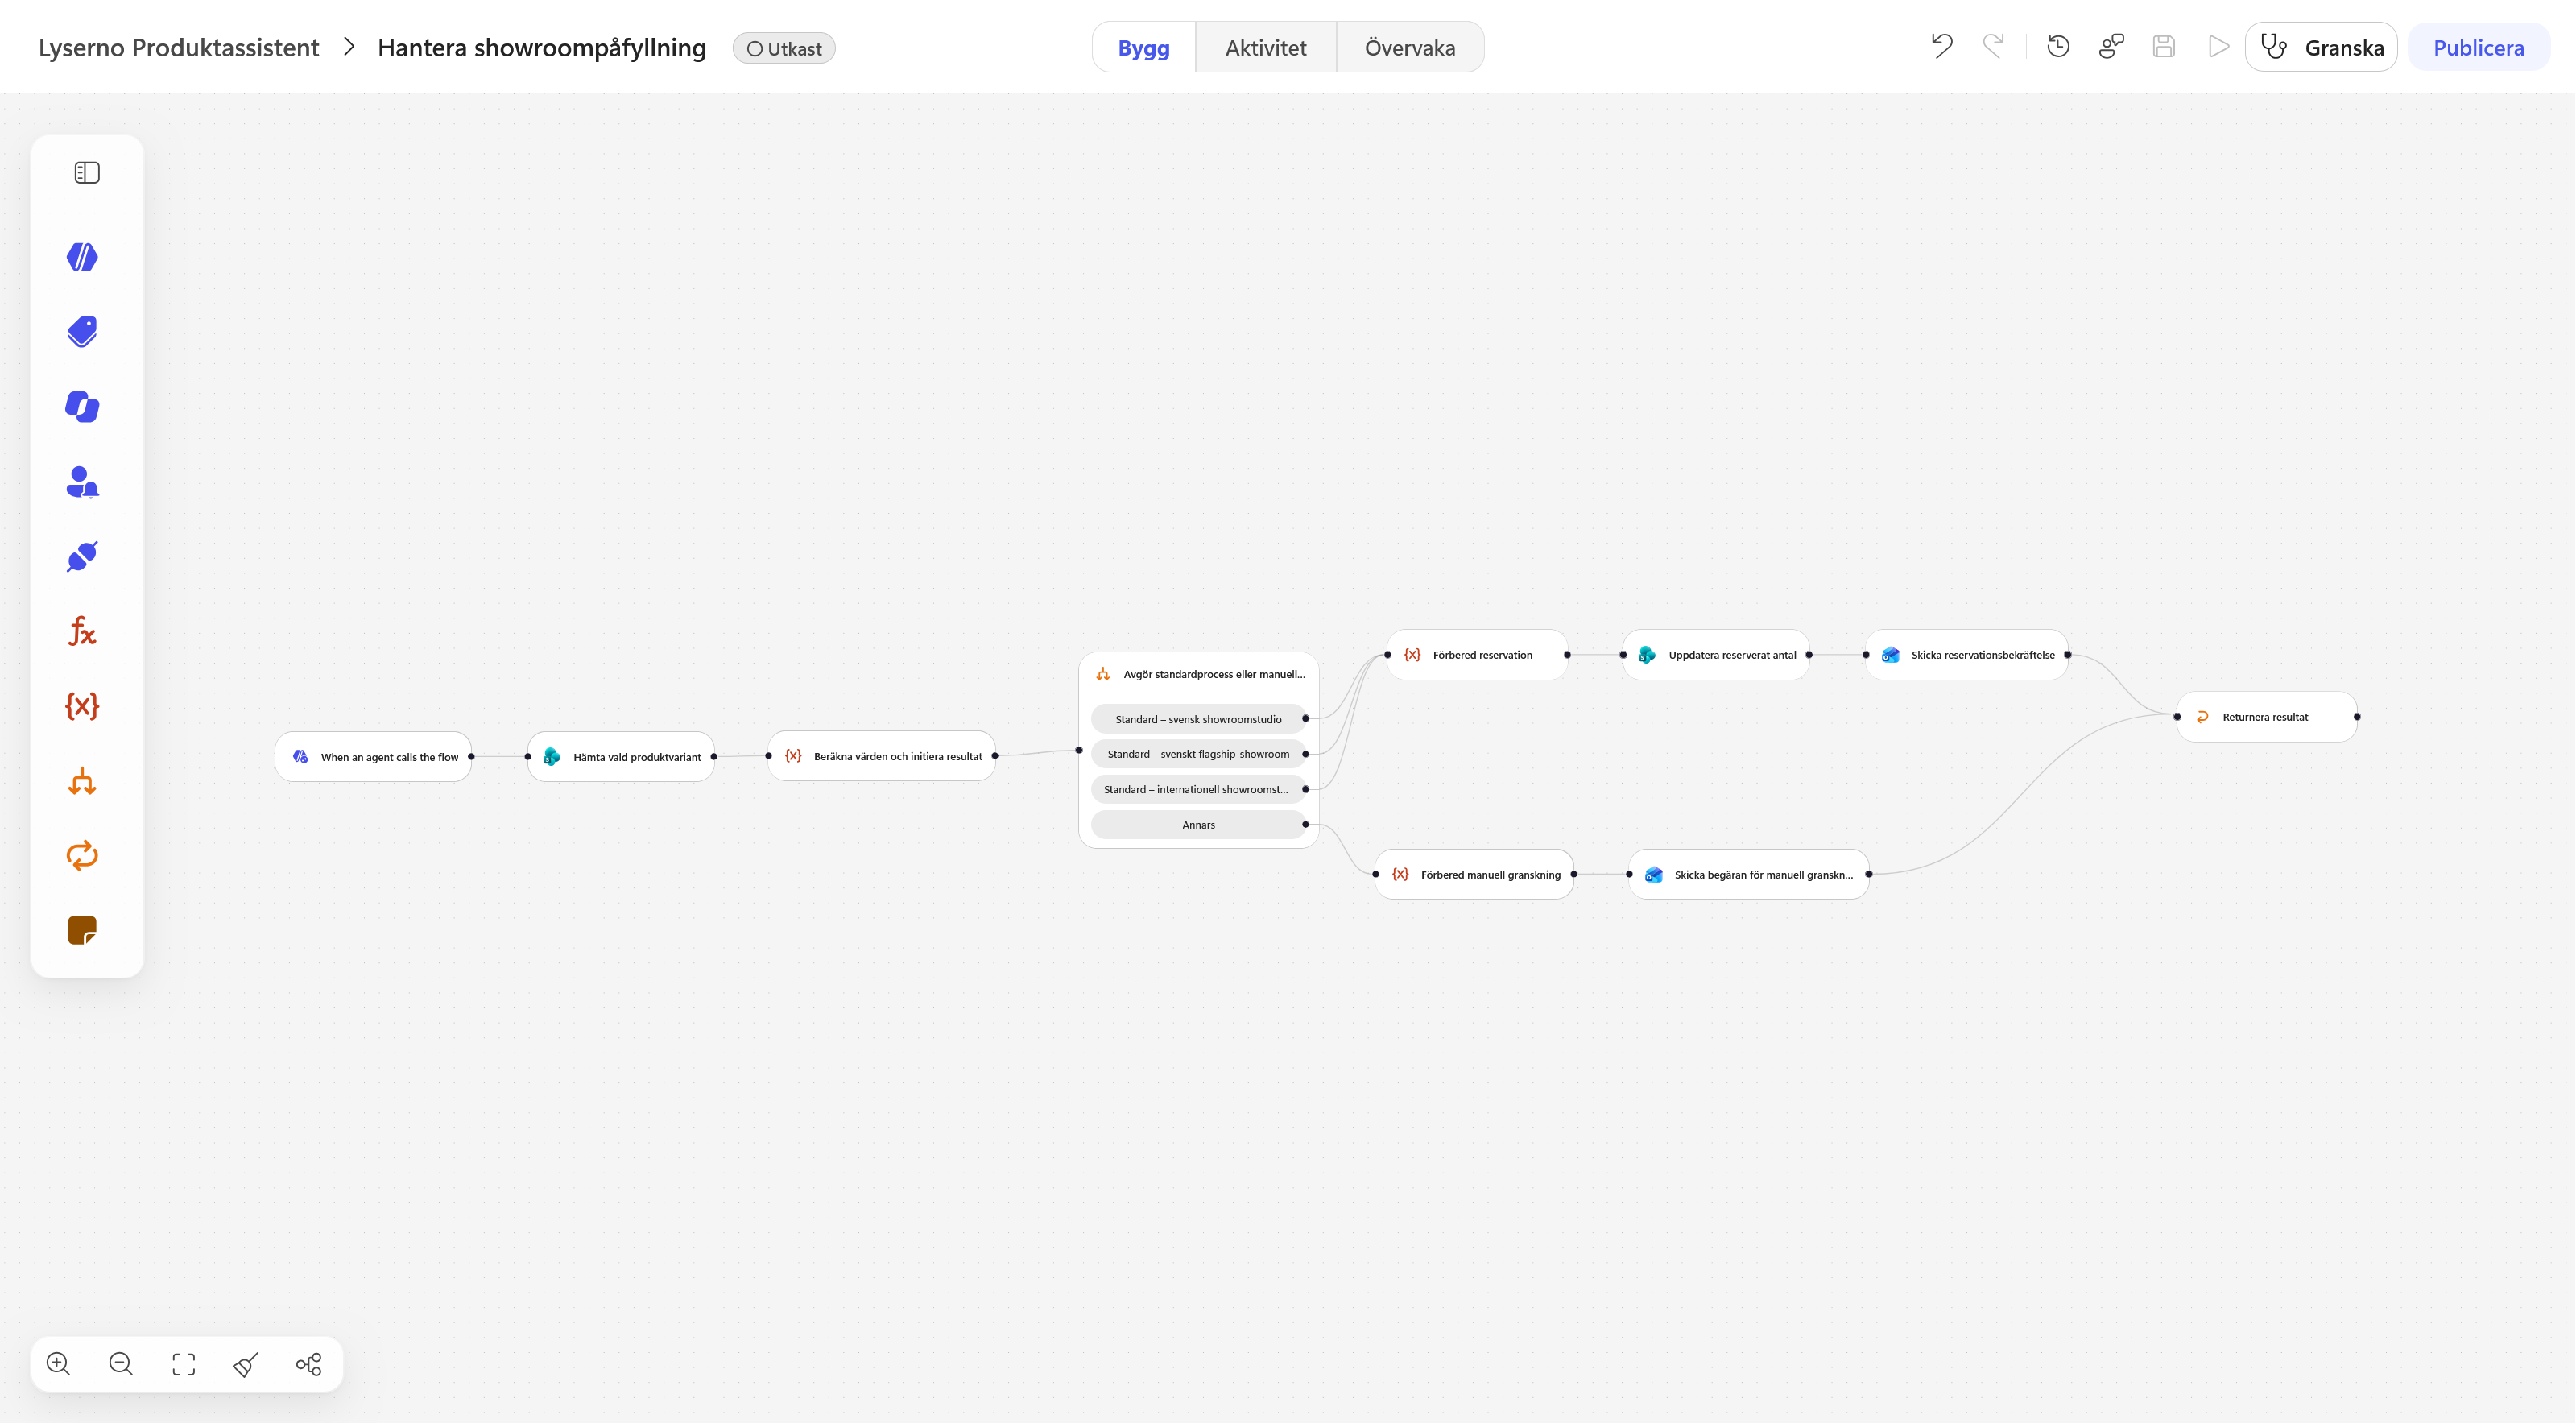Open Lyserno Produktassistent breadcrumb link
Image resolution: width=2576 pixels, height=1423 pixels.
point(179,48)
